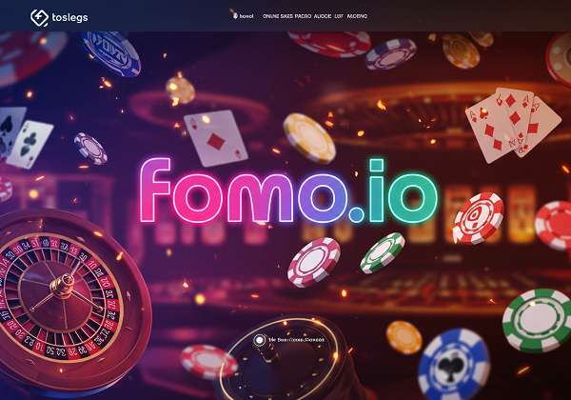
Task: Select the MOENO navigation item
Action: click(357, 16)
